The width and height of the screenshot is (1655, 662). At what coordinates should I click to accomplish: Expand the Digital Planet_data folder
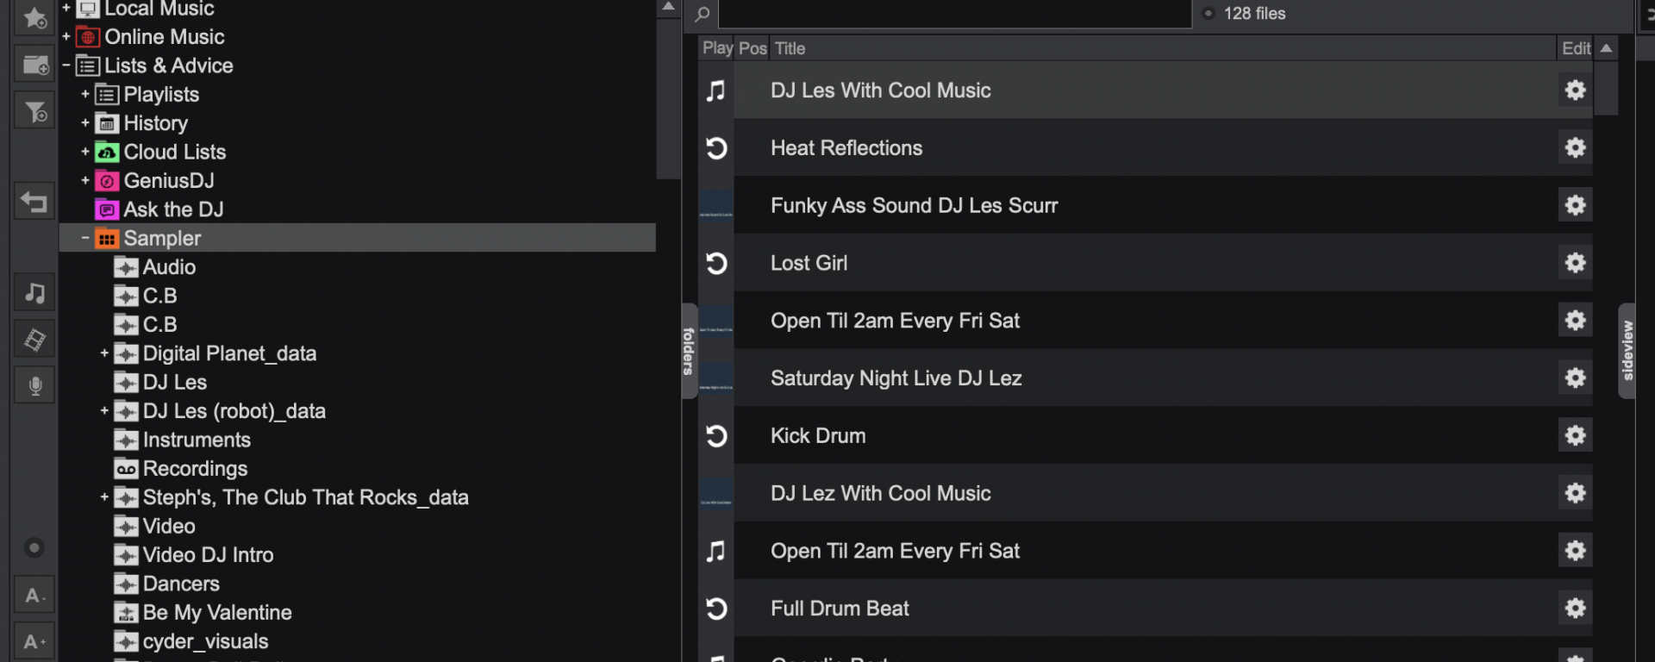coord(104,353)
